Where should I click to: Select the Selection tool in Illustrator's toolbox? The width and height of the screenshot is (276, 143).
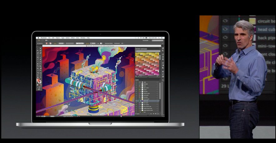point(38,48)
